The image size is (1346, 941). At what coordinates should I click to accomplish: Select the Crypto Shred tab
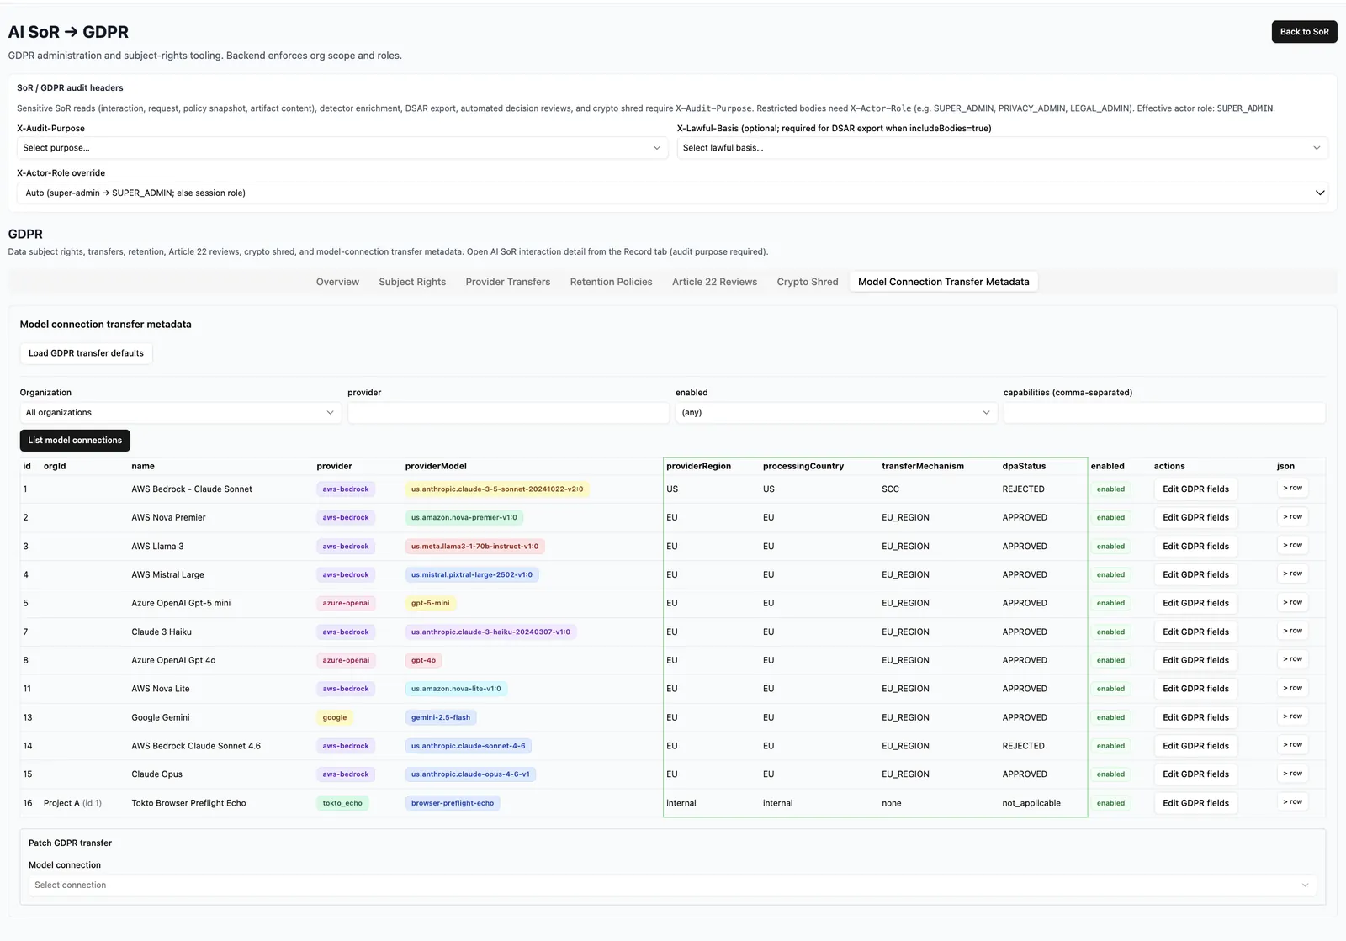(x=808, y=282)
